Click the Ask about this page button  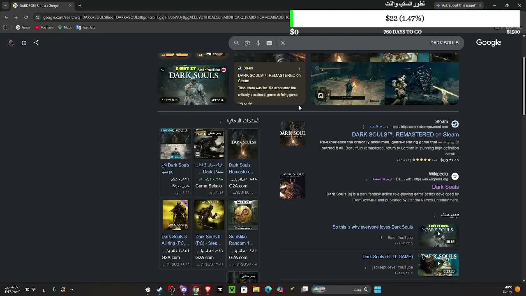click(x=459, y=5)
